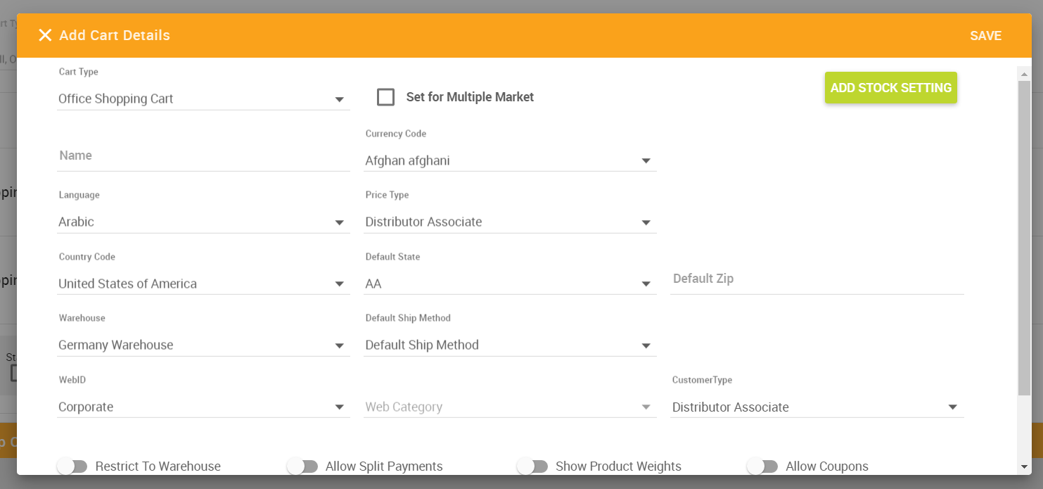The image size is (1043, 489).
Task: Open the Country Code dropdown
Action: (203, 284)
